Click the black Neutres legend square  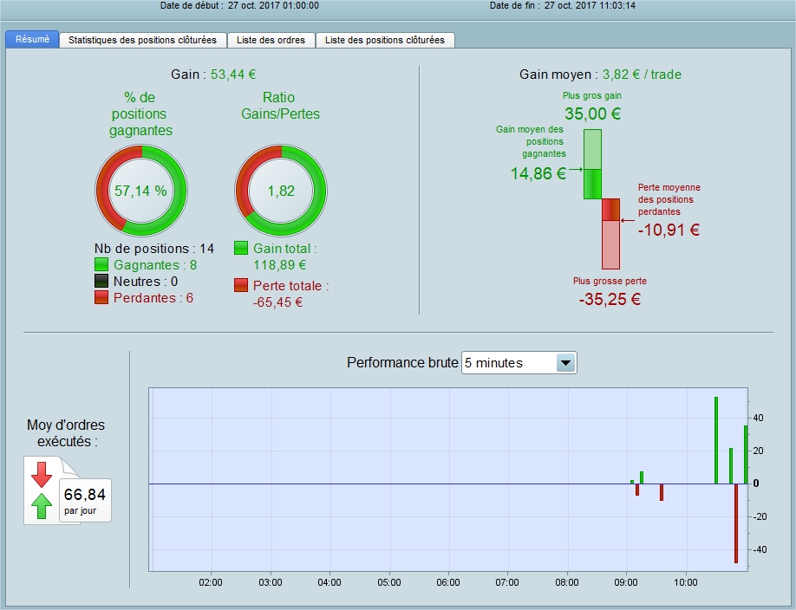click(x=101, y=281)
